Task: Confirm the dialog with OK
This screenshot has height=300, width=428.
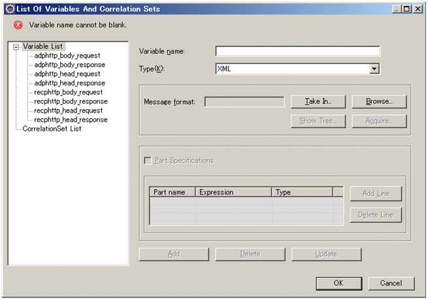Action: pos(338,283)
